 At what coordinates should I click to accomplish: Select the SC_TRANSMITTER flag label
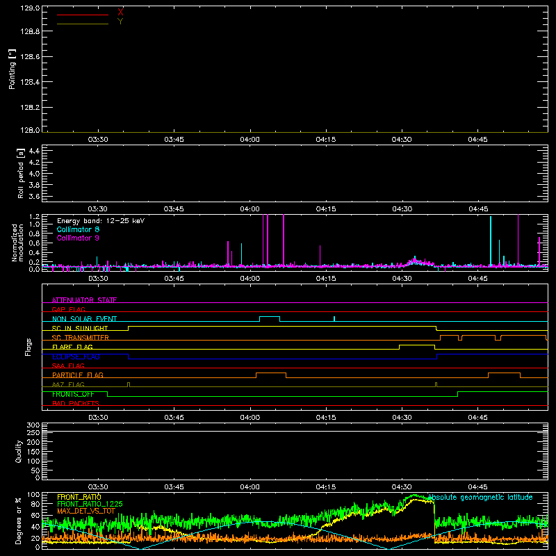[80, 338]
